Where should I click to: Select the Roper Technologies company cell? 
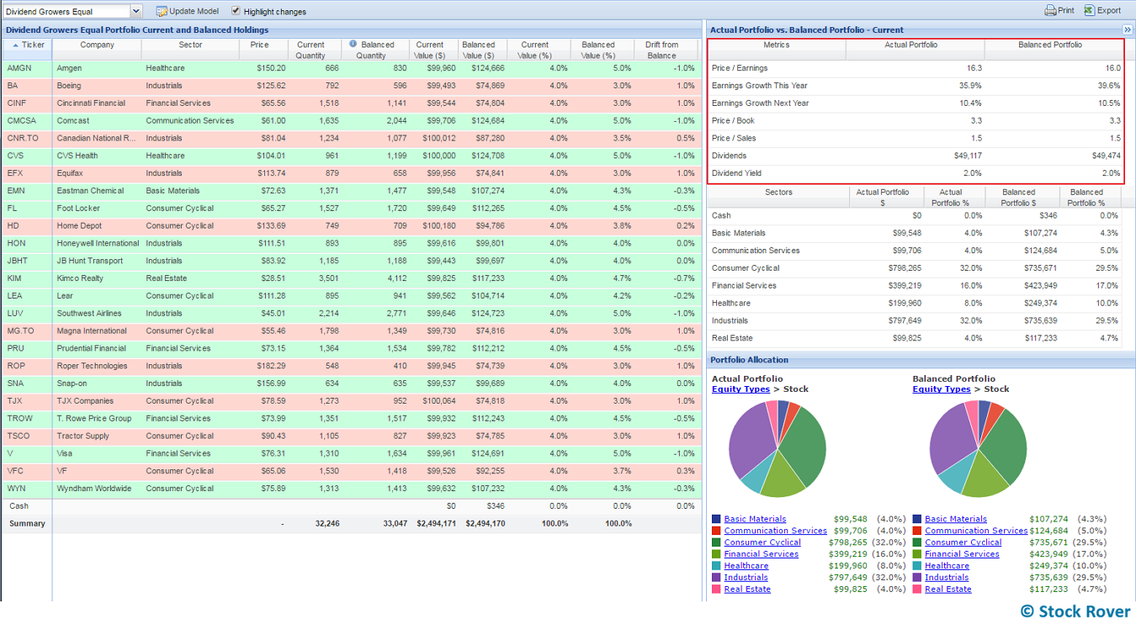pos(97,366)
